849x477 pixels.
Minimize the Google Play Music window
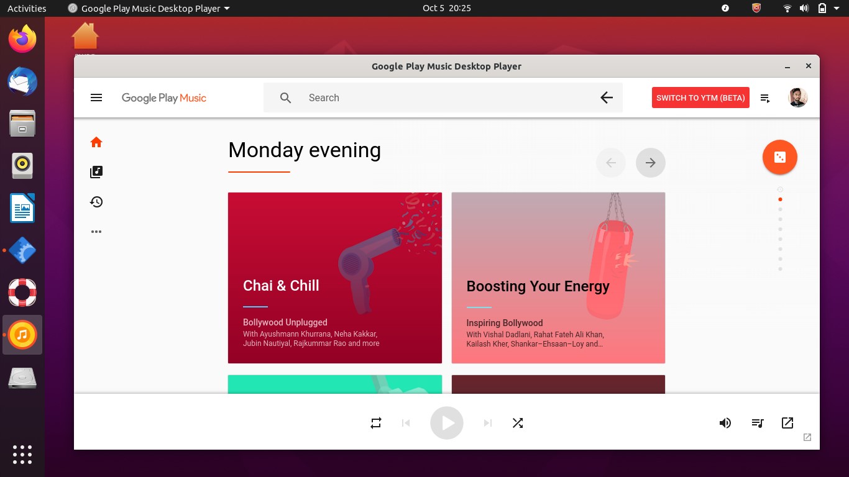[x=788, y=66]
